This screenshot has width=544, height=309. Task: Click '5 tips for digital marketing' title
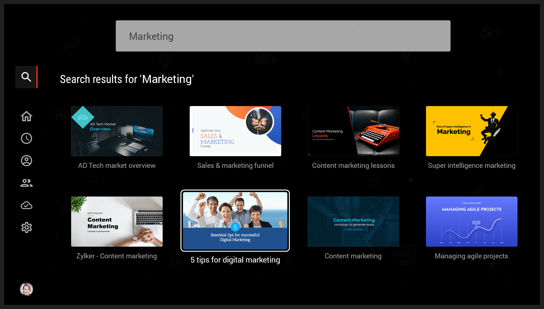235,260
